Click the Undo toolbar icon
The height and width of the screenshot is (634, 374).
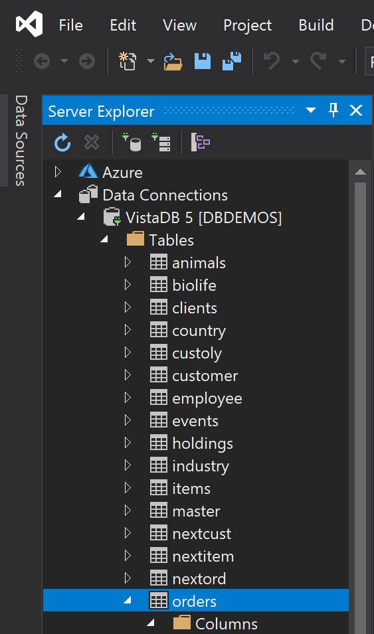(x=272, y=62)
